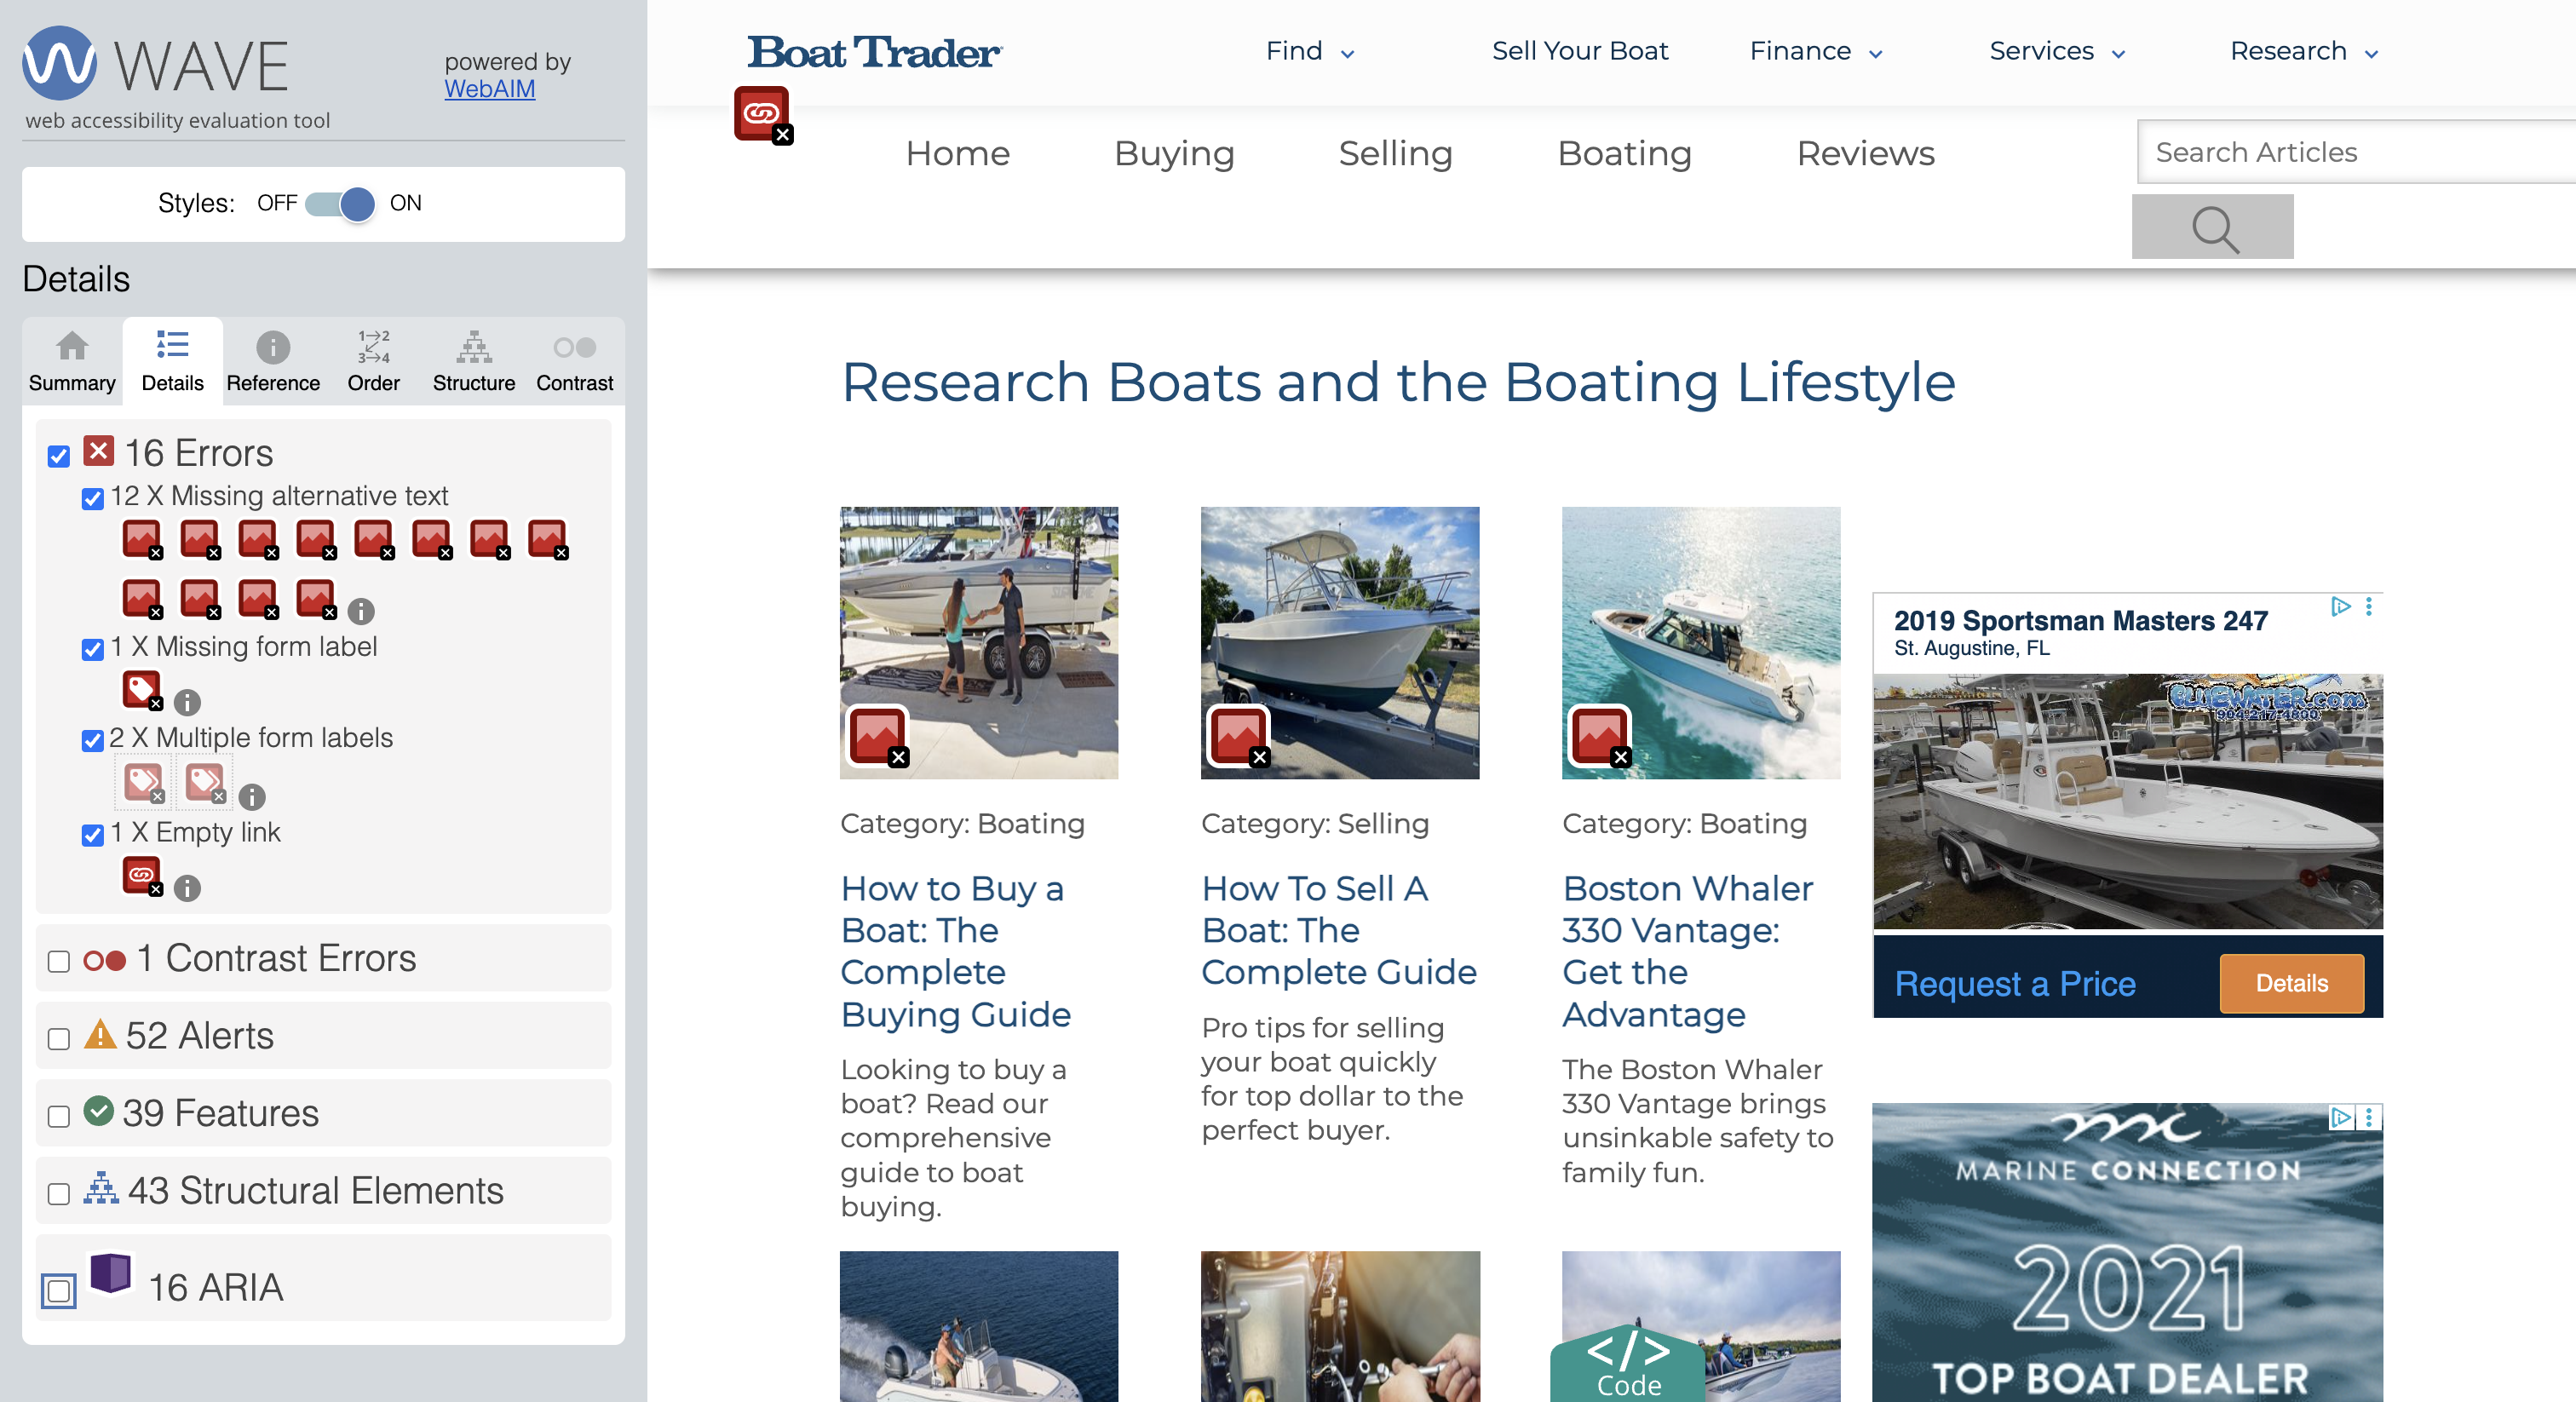Toggle the Styles ON/OFF switch

tap(340, 204)
